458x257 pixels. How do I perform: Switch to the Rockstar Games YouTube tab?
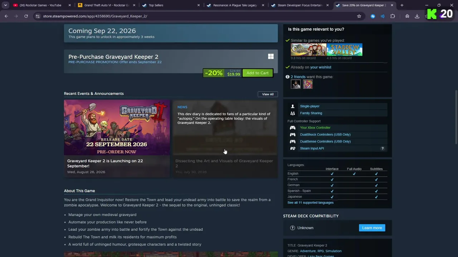40,5
